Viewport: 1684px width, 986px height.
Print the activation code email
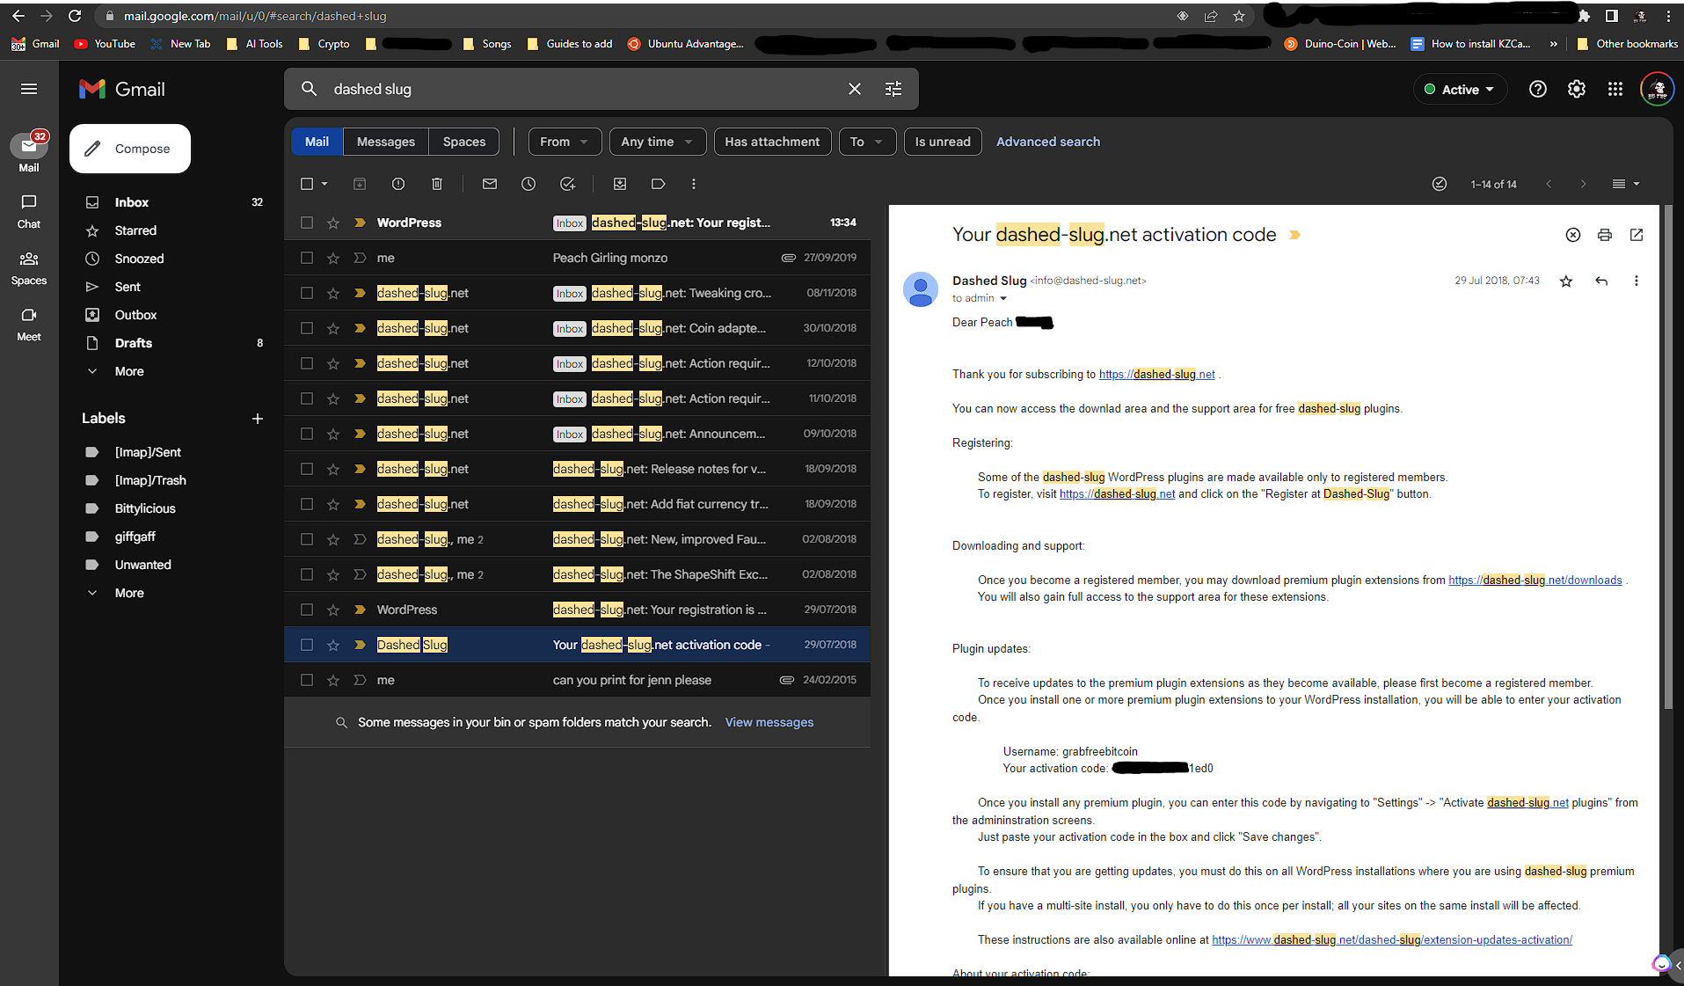coord(1605,235)
